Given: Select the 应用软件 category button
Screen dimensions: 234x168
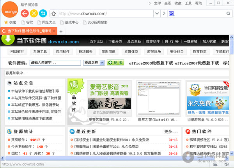Looking at the screenshot, I should [x=63, y=52].
